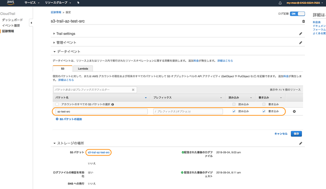326x189 pixels.
Task: Open the pin shortcut icon in header
Action: coord(78,3)
